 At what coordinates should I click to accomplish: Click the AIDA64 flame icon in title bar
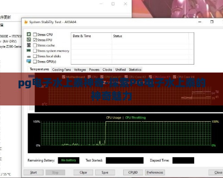[x=26, y=22]
